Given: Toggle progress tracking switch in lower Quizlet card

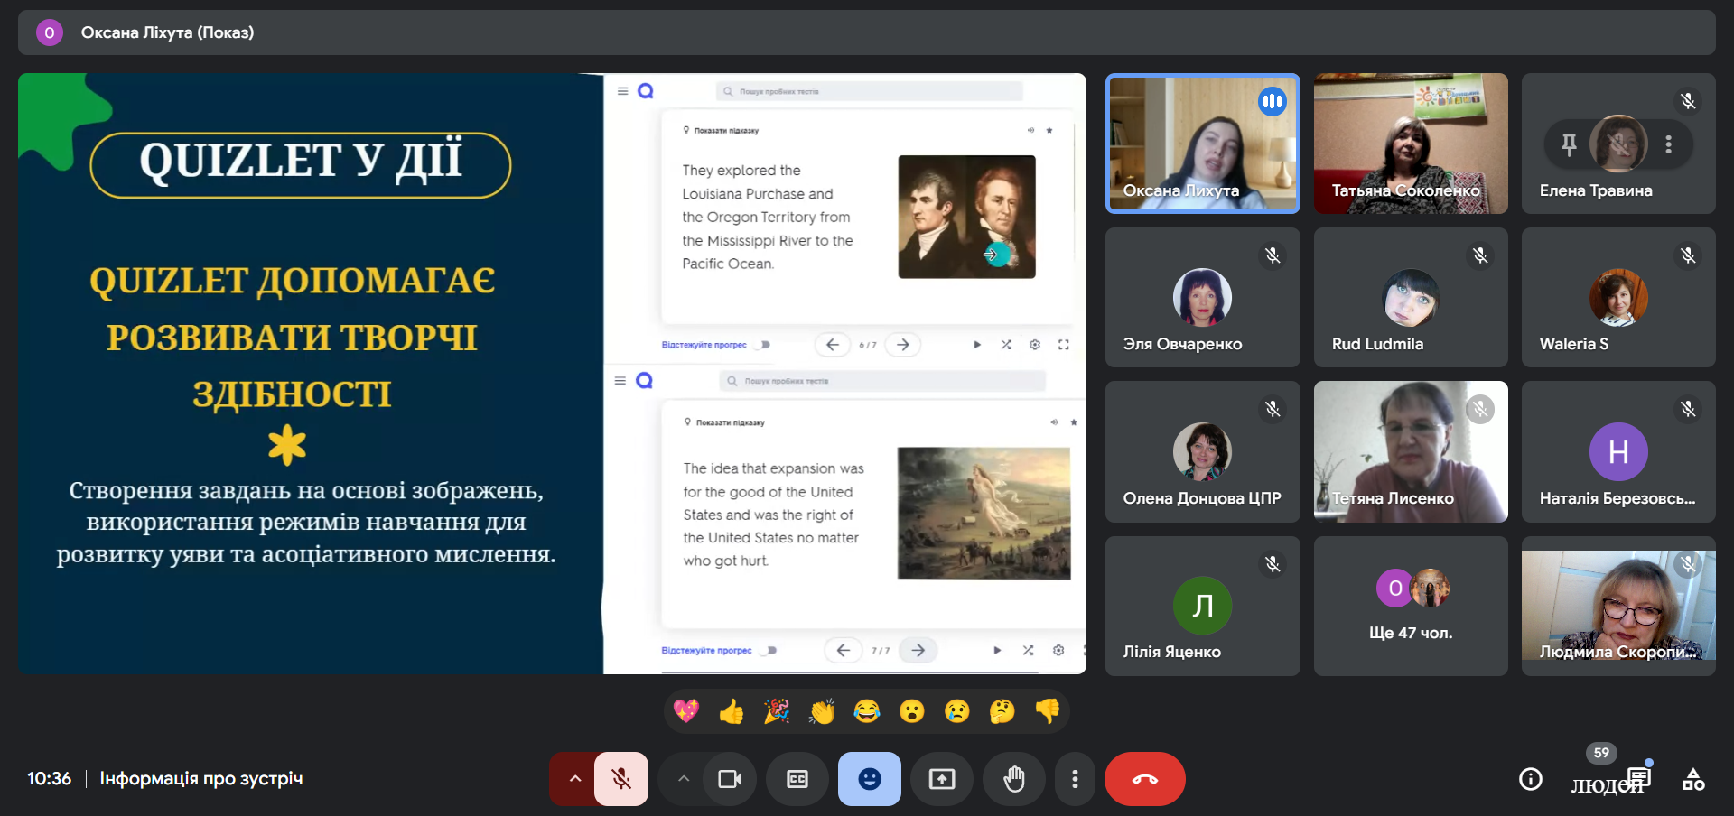Looking at the screenshot, I should (x=769, y=650).
